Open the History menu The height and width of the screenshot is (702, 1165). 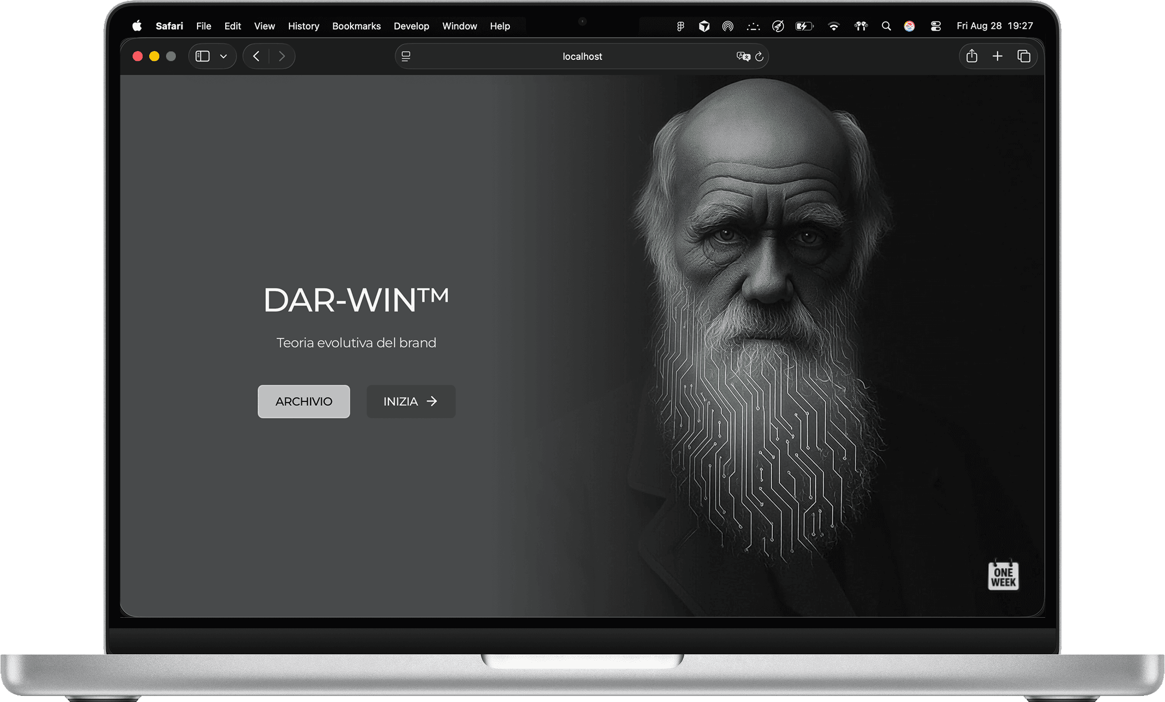(x=303, y=26)
